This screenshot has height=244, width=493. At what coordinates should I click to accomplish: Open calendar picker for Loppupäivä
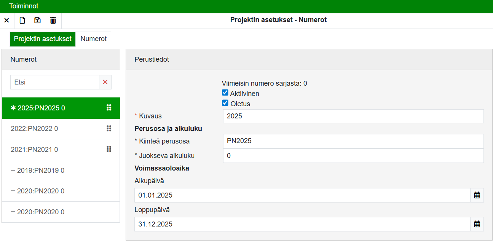point(477,224)
